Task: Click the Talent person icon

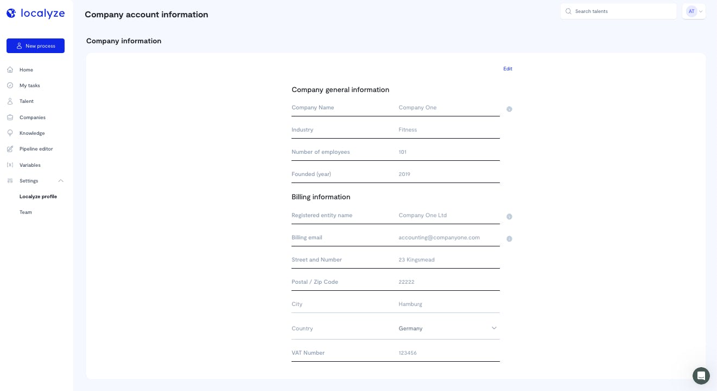Action: point(10,101)
